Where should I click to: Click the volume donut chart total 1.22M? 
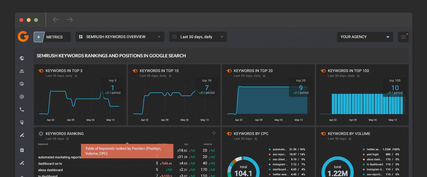(x=338, y=173)
